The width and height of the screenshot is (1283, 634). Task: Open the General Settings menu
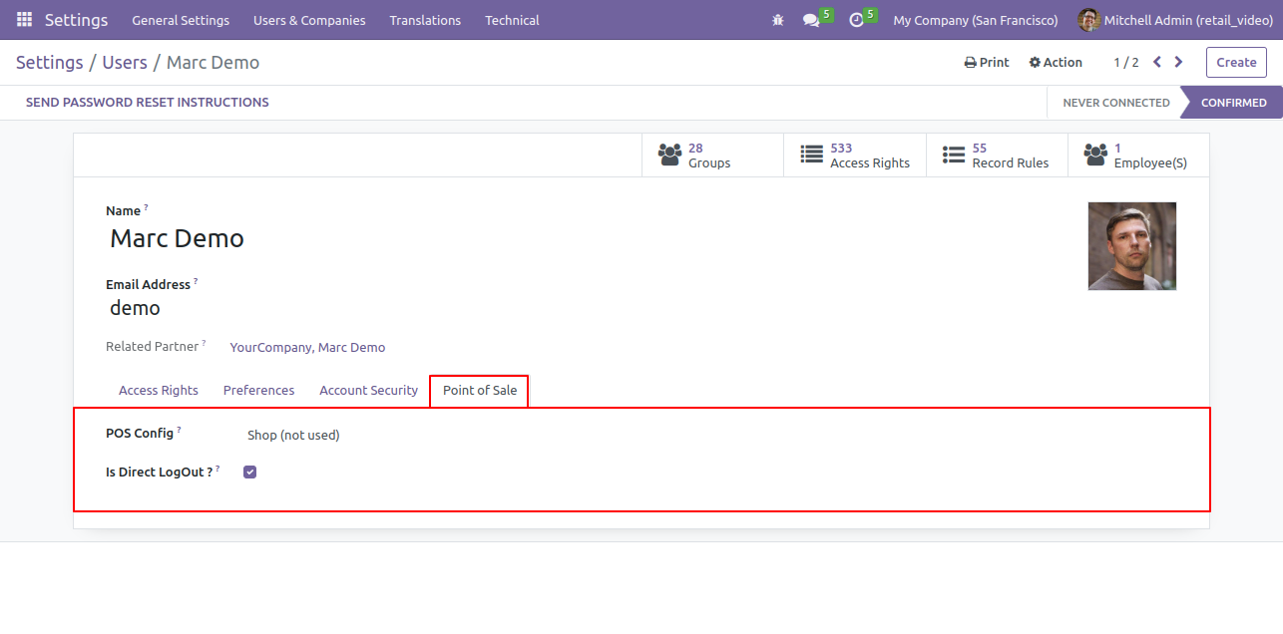181,20
